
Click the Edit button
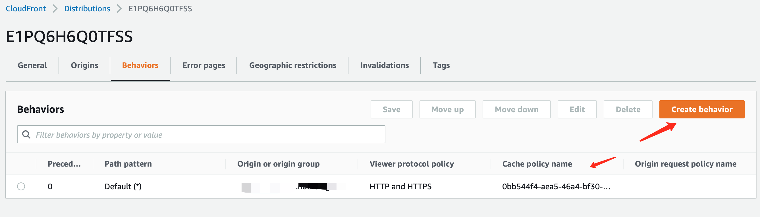coord(577,109)
